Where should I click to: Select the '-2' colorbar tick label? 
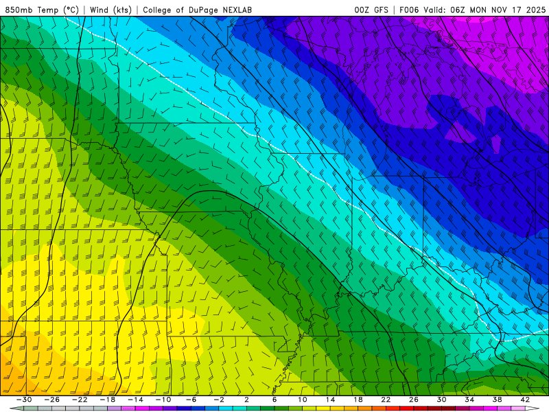(x=219, y=400)
